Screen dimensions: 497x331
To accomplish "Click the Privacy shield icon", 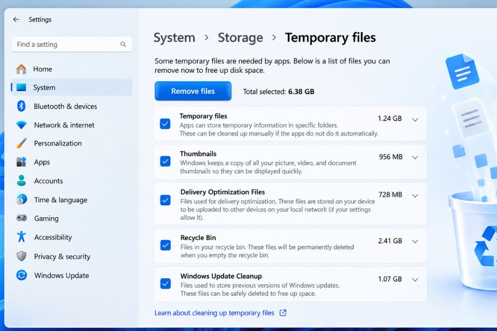I will click(x=21, y=256).
